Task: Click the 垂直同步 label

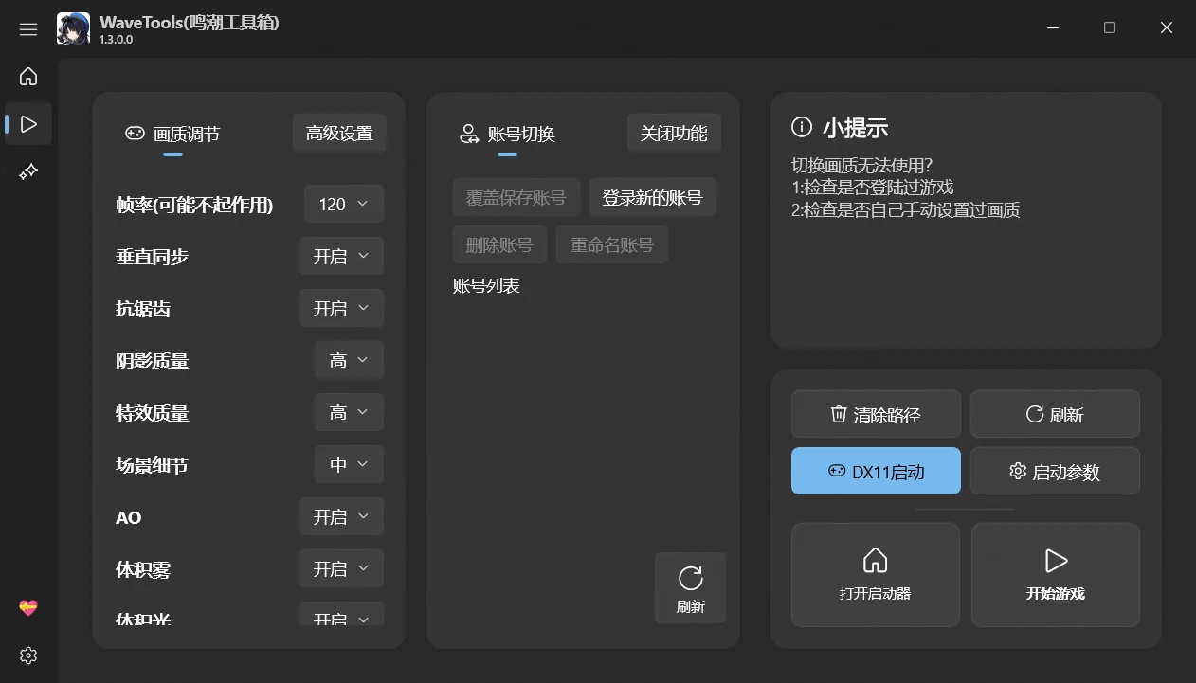Action: tap(152, 257)
